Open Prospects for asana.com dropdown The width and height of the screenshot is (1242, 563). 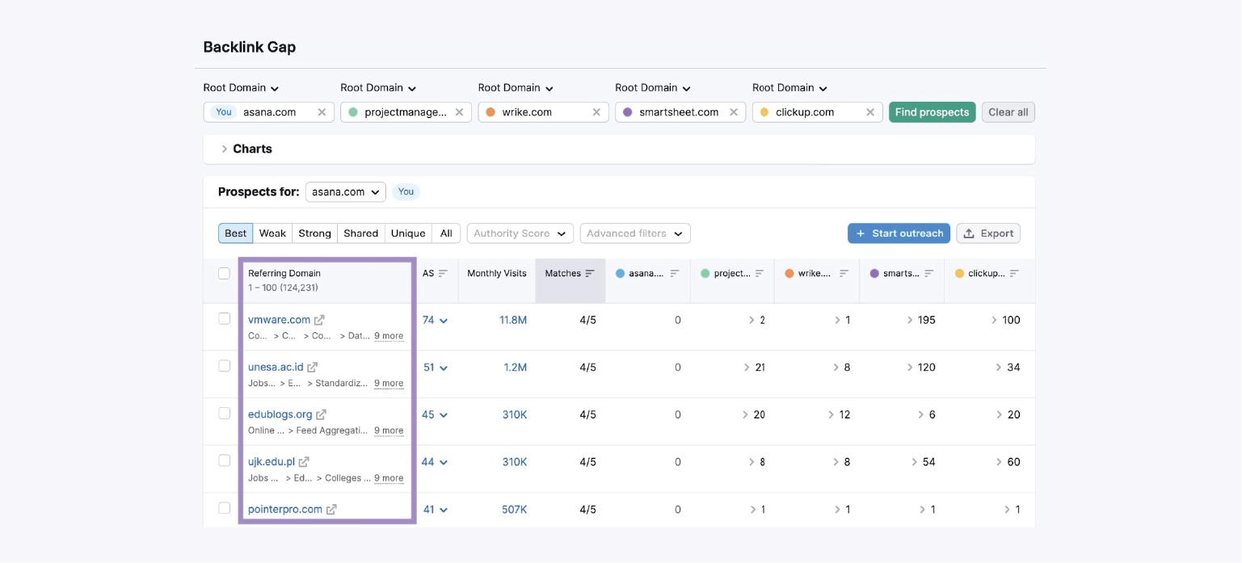pos(345,192)
